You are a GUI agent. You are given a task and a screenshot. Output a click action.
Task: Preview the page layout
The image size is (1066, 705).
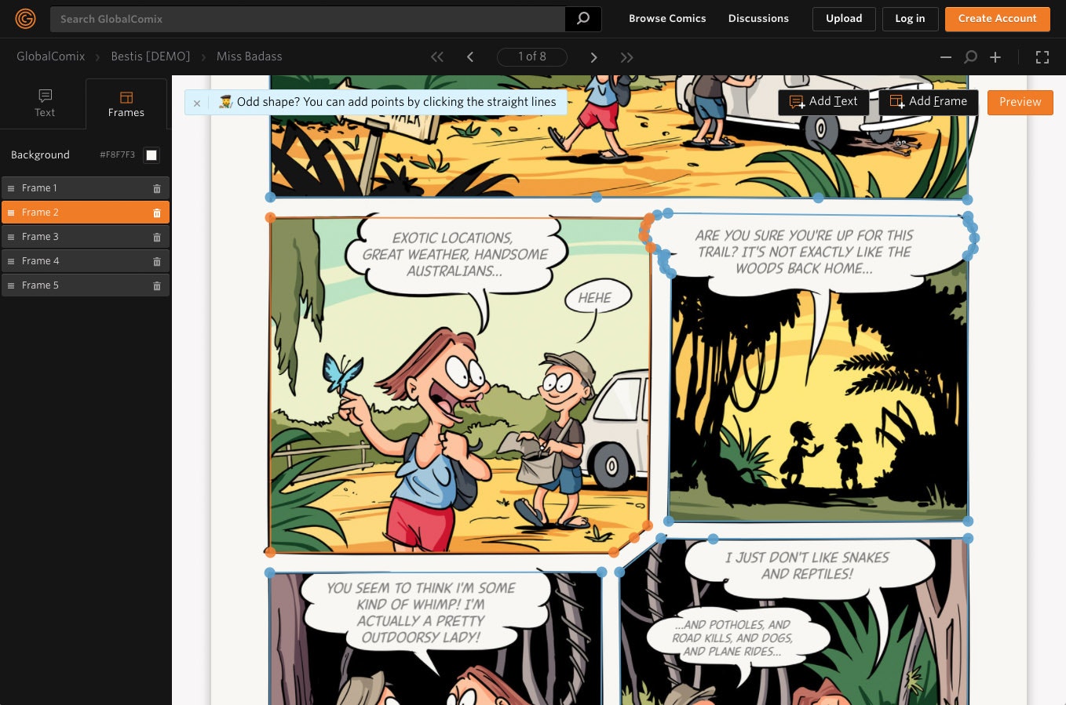point(1020,102)
